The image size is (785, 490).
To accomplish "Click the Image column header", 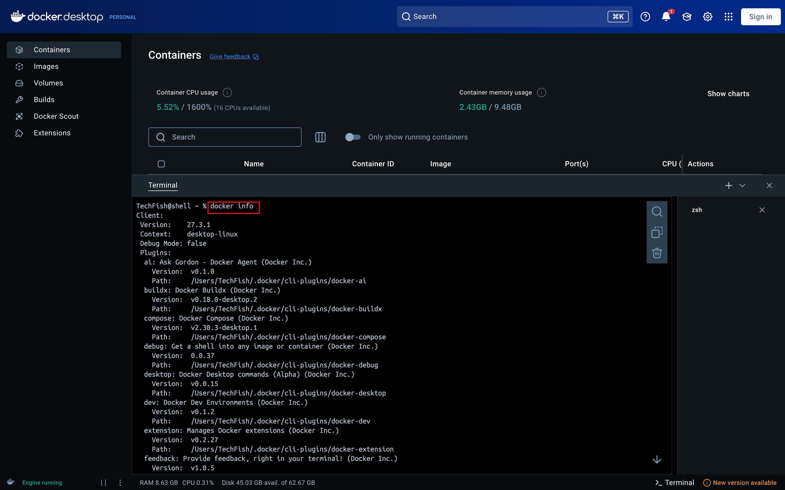I will click(x=441, y=164).
